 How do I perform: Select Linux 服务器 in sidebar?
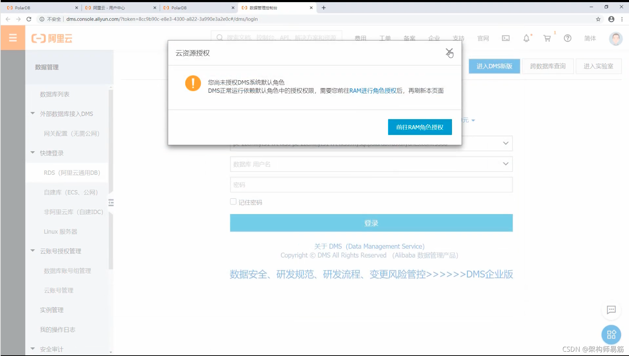61,232
